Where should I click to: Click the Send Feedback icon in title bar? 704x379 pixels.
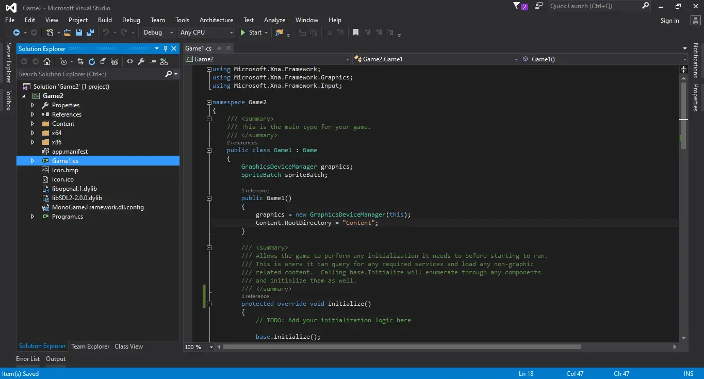tap(539, 6)
